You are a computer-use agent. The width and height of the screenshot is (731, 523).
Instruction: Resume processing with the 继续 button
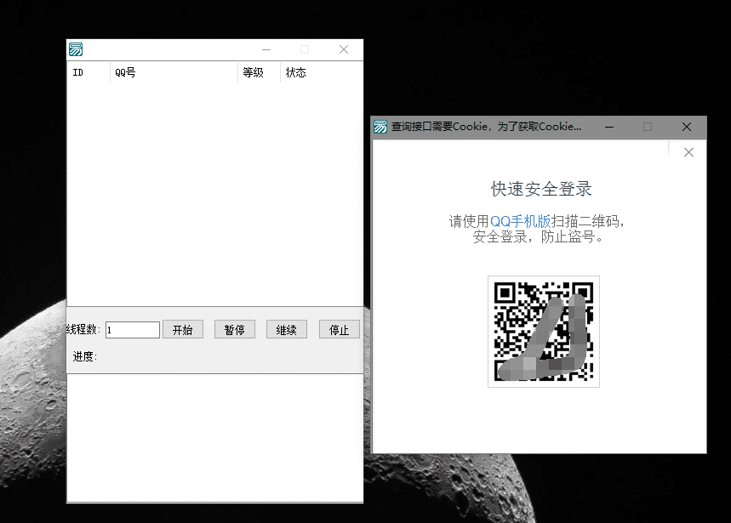click(x=287, y=329)
